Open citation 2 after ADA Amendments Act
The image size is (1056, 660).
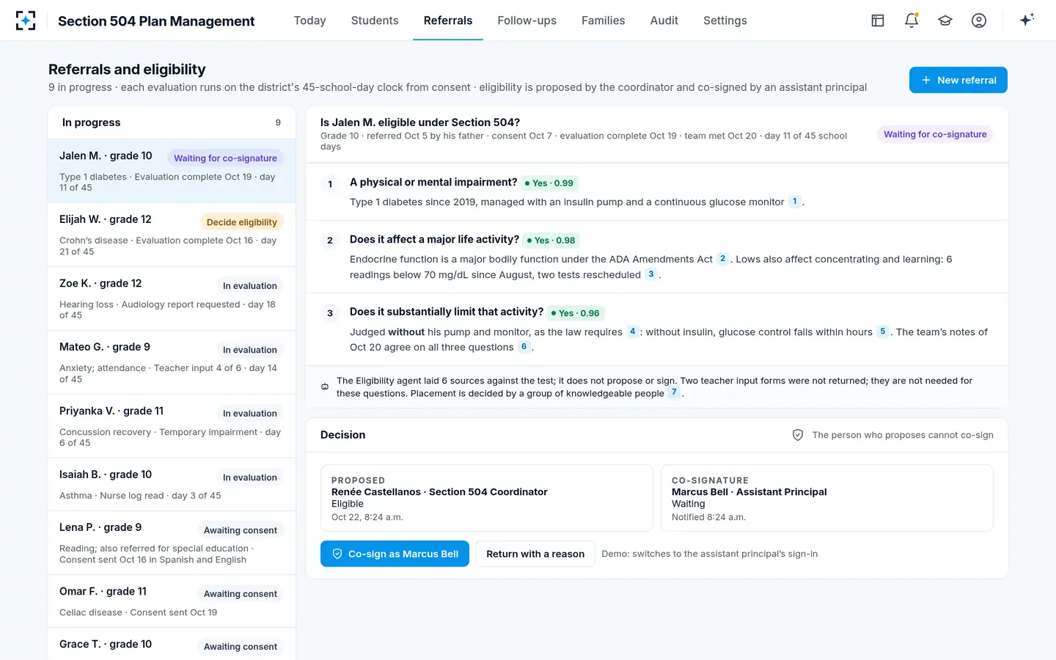[722, 259]
